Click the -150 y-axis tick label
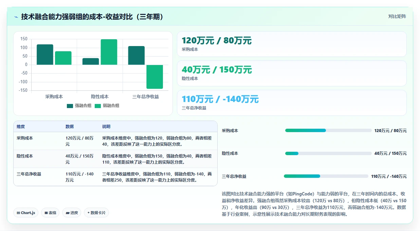Image resolution: width=420 pixels, height=231 pixels. click(x=23, y=90)
